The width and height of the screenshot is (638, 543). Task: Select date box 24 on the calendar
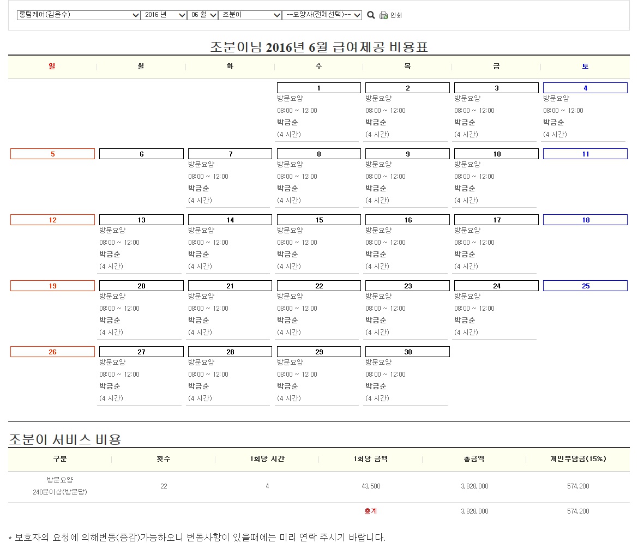[496, 286]
